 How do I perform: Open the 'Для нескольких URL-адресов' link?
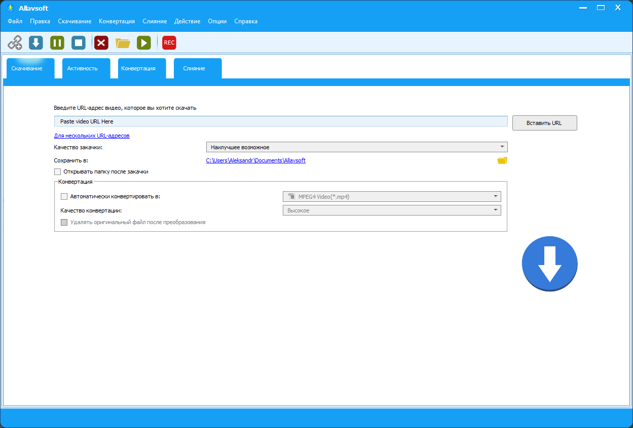point(92,136)
